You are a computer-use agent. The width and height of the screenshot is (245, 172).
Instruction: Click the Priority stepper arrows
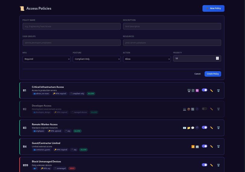[217, 58]
